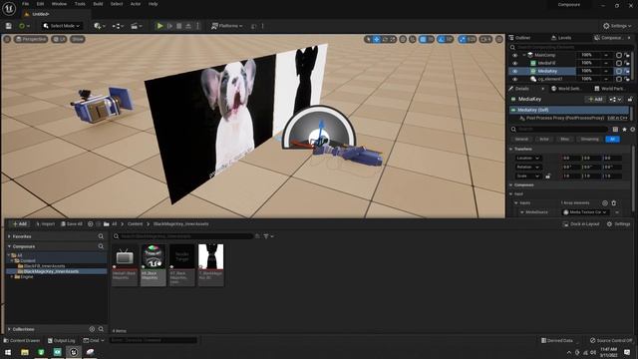The width and height of the screenshot is (638, 359).
Task: Select the All filter in Details
Action: [x=612, y=140]
